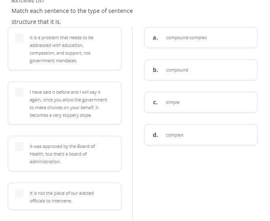Click the word 'simple' text
This screenshot has height=221, width=270.
tap(172, 102)
